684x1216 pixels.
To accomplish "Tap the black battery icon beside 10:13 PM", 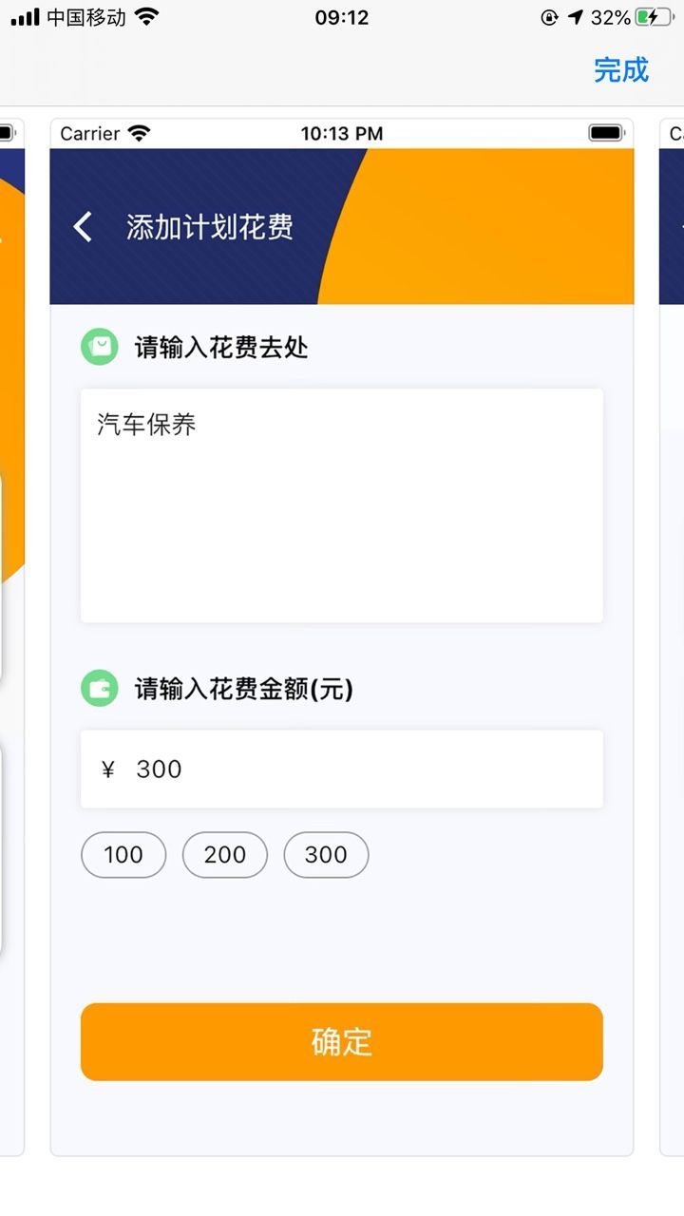I will pos(606,134).
